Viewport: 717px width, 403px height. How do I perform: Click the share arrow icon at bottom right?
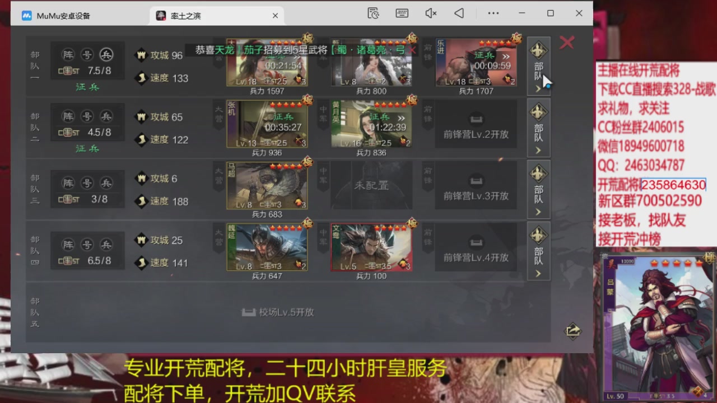[573, 331]
